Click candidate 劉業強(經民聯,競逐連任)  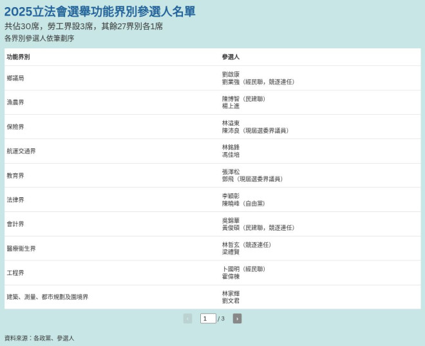pyautogui.click(x=258, y=82)
